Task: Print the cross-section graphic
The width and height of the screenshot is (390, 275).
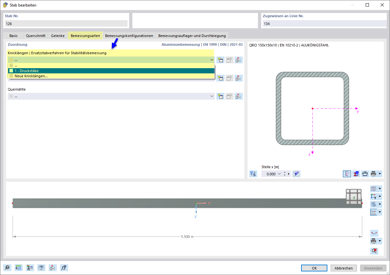Action: 373,174
